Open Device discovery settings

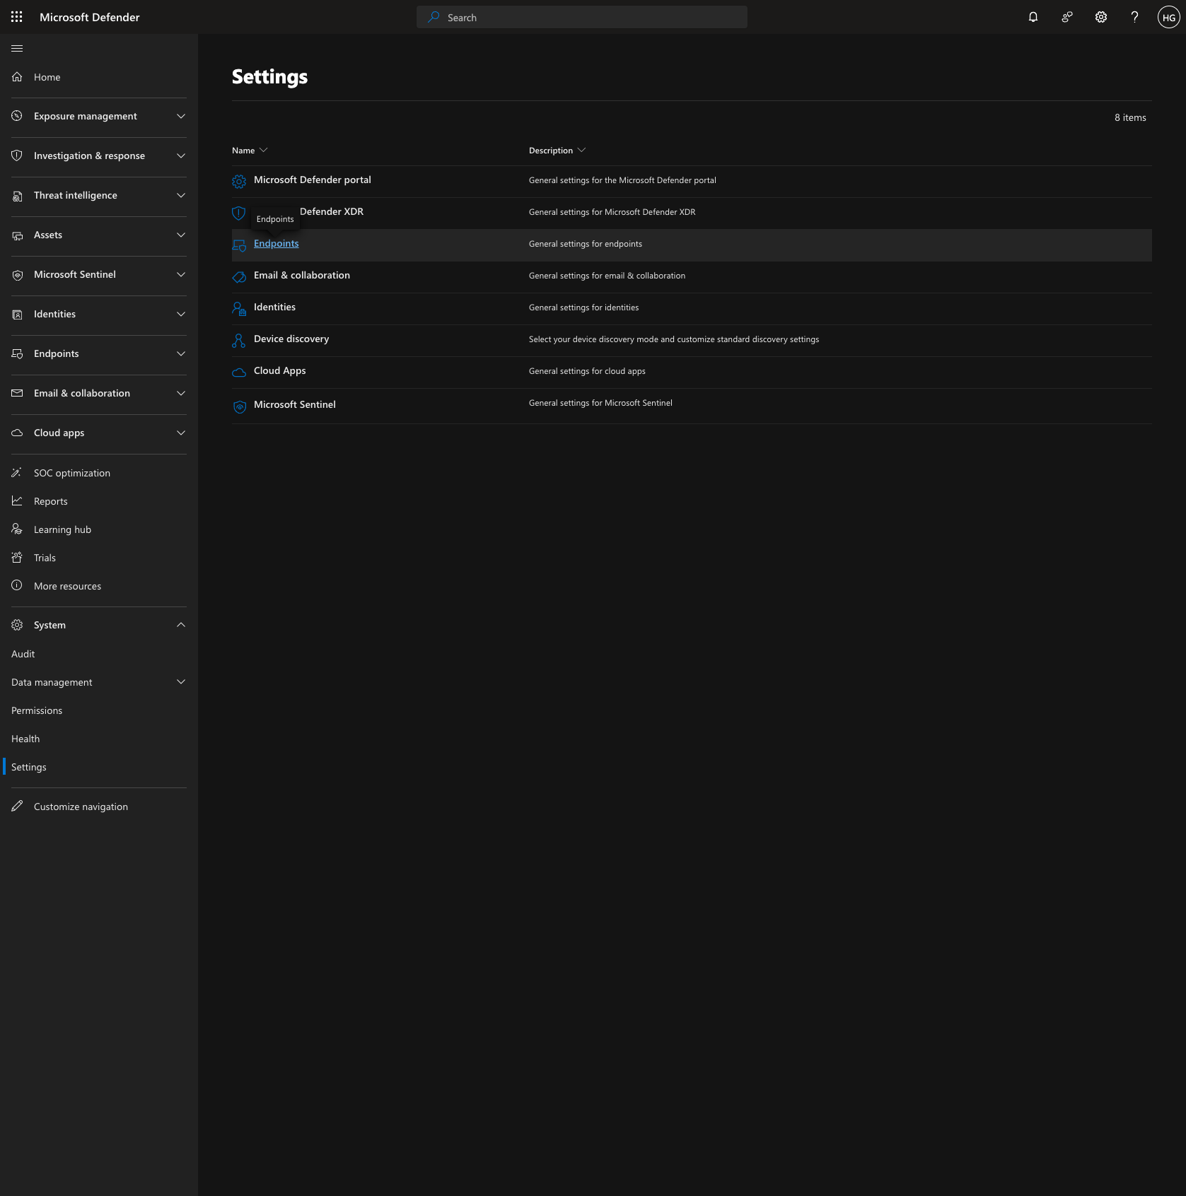pos(291,339)
